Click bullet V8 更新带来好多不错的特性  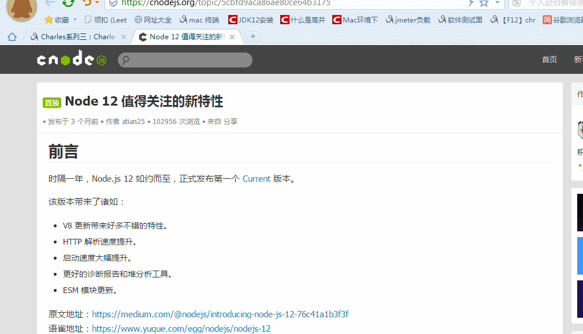click(115, 226)
